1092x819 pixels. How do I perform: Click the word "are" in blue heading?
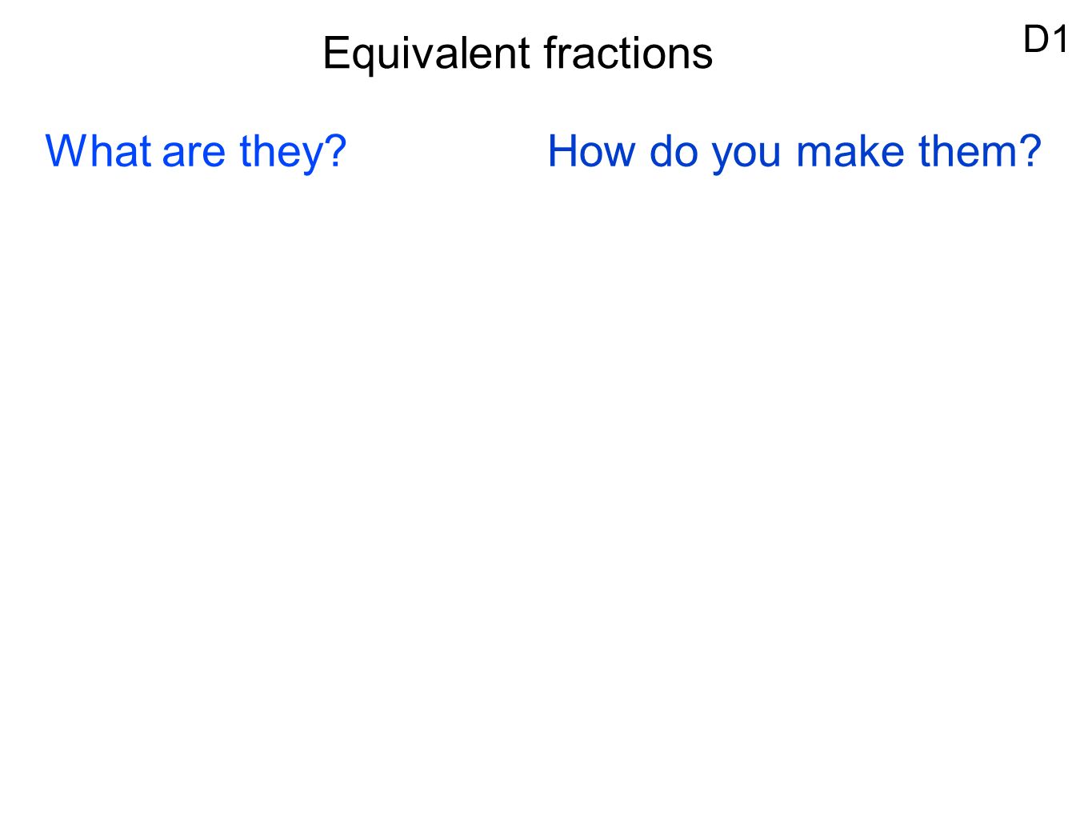[194, 154]
